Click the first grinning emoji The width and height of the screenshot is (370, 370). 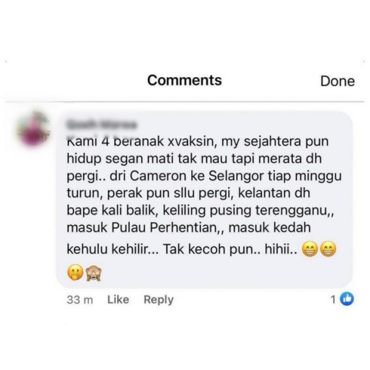[310, 249]
